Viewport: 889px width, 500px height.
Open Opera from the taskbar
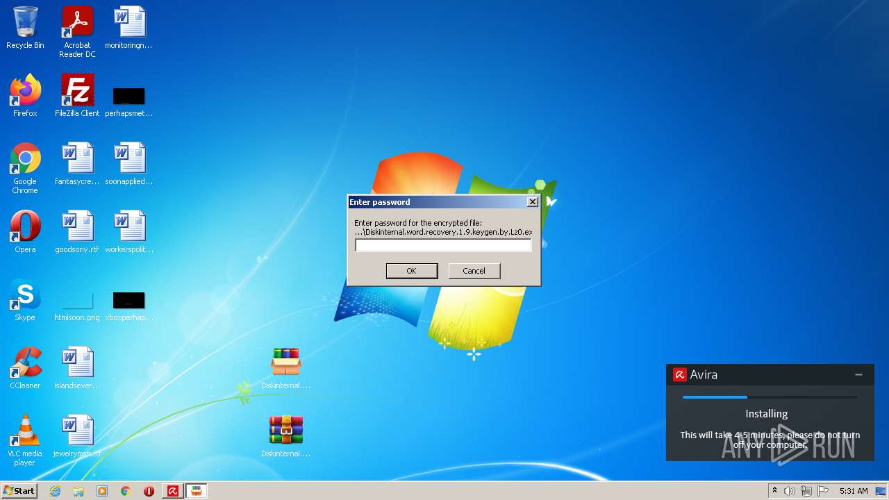[149, 491]
